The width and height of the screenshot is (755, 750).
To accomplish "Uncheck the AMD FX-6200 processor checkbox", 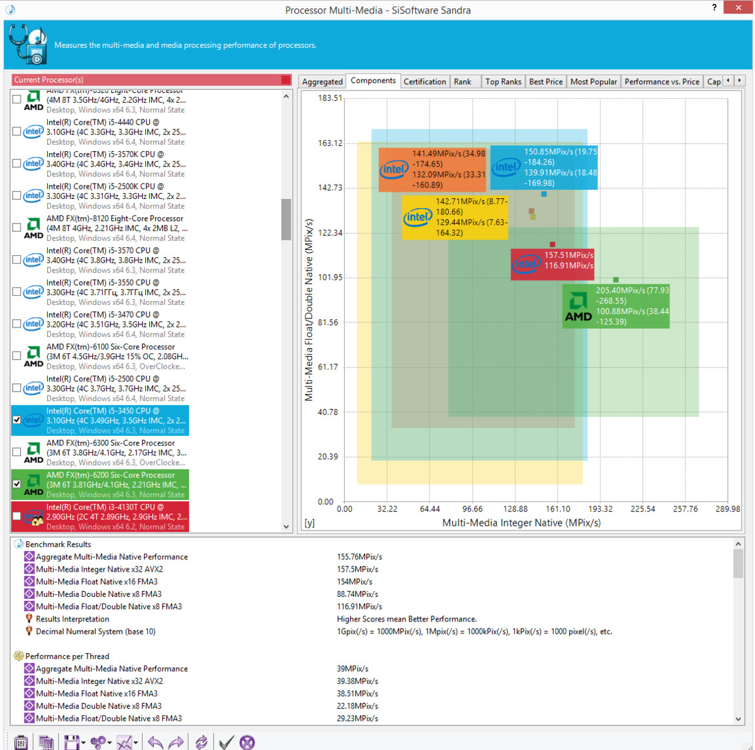I will 16,484.
